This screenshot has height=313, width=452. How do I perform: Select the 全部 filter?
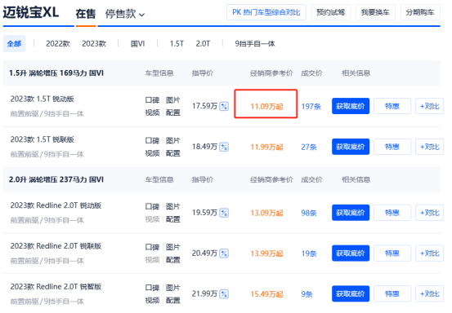coord(14,44)
